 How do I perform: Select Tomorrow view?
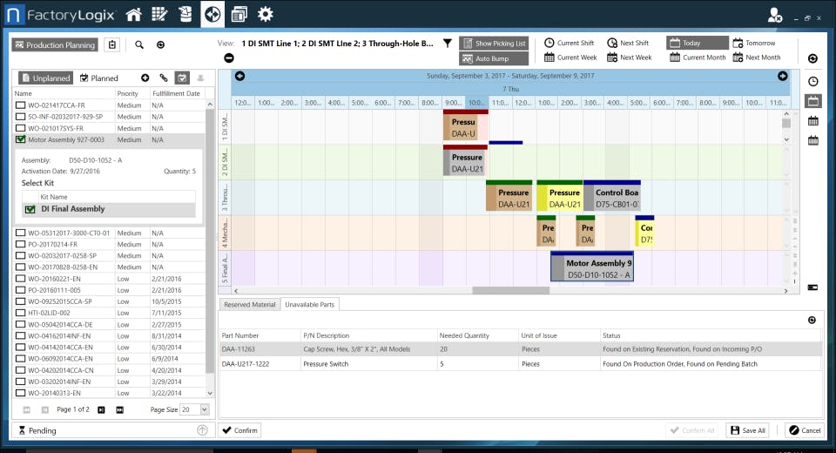click(754, 43)
